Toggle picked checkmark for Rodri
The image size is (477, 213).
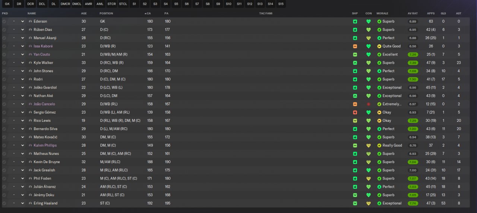[4, 79]
